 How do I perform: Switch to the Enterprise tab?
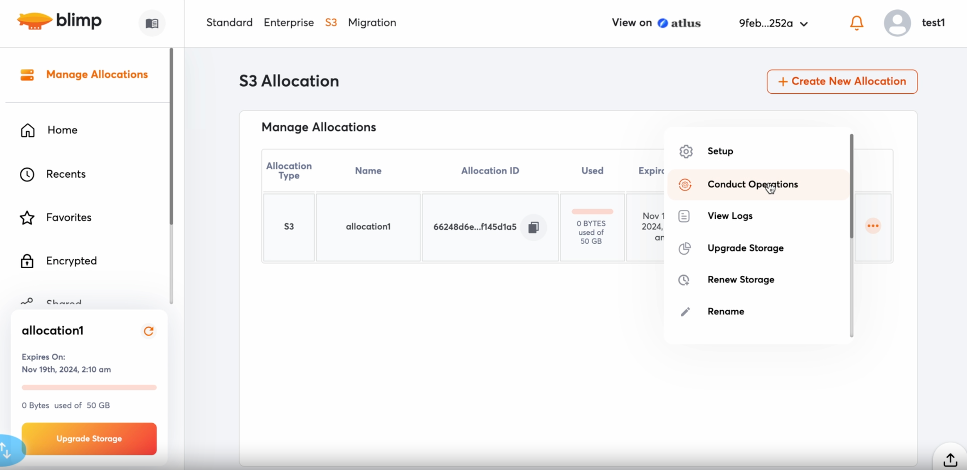(x=288, y=23)
